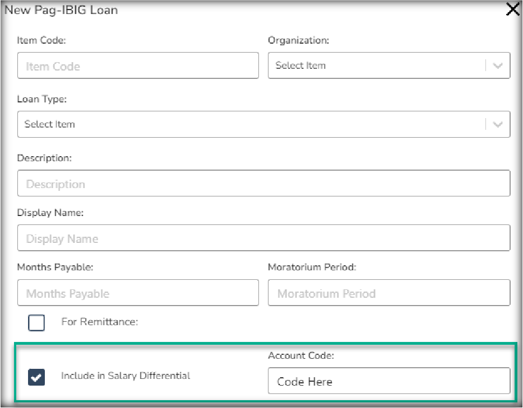Click the Moratorium Period input box
The width and height of the screenshot is (523, 408).
(389, 293)
